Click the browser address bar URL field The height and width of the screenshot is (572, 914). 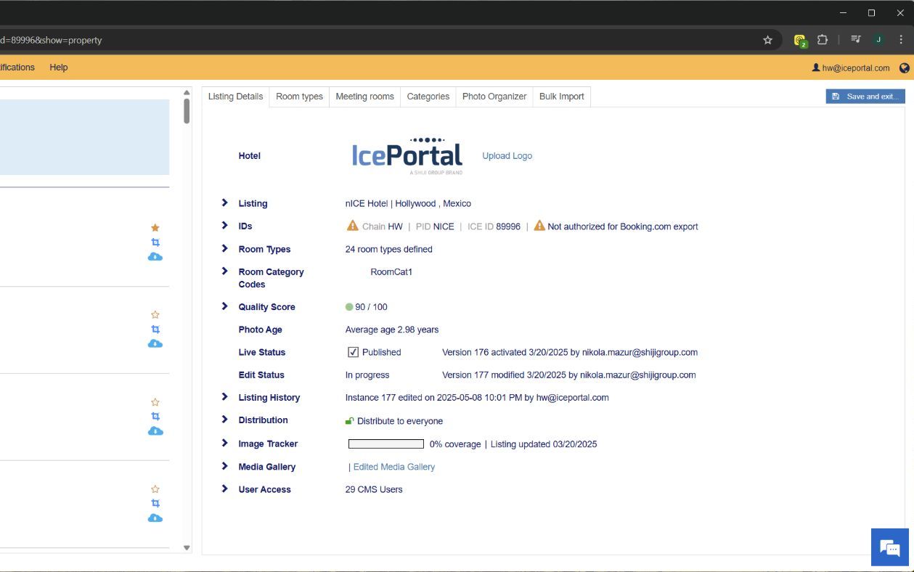[378, 40]
